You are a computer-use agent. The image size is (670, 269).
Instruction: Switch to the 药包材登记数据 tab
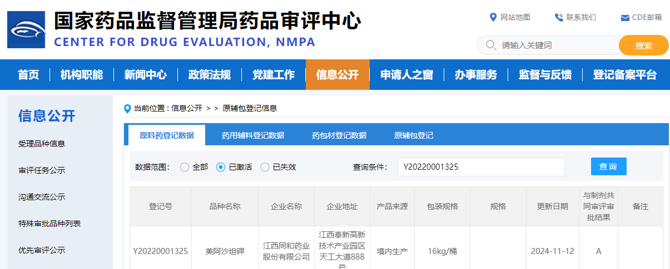339,135
